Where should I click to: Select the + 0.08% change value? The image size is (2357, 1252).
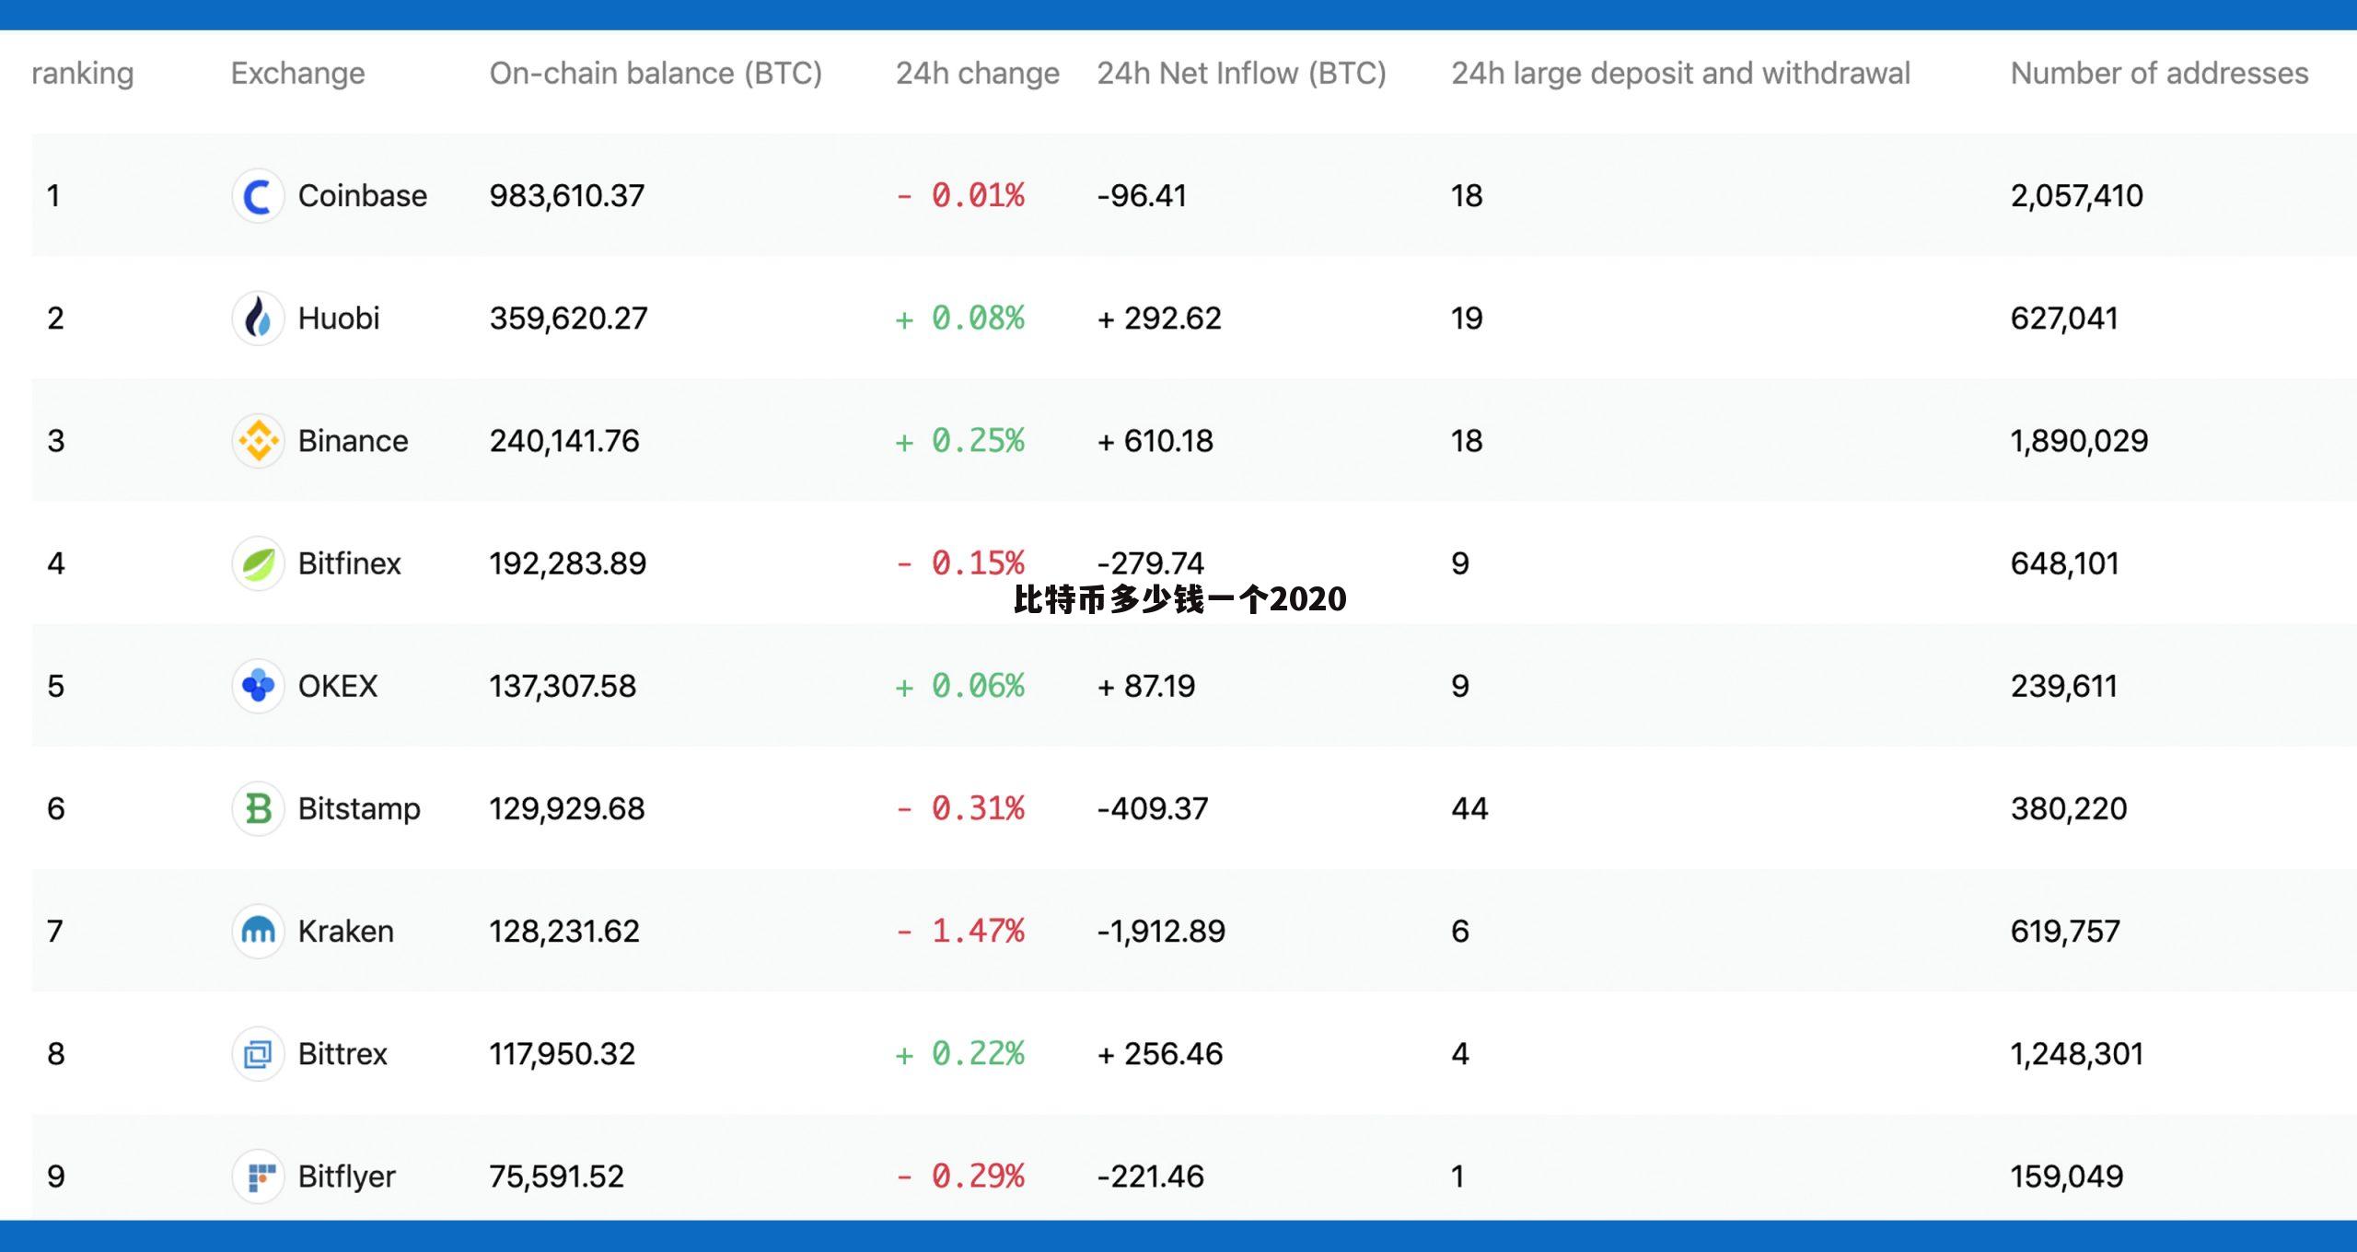960,319
